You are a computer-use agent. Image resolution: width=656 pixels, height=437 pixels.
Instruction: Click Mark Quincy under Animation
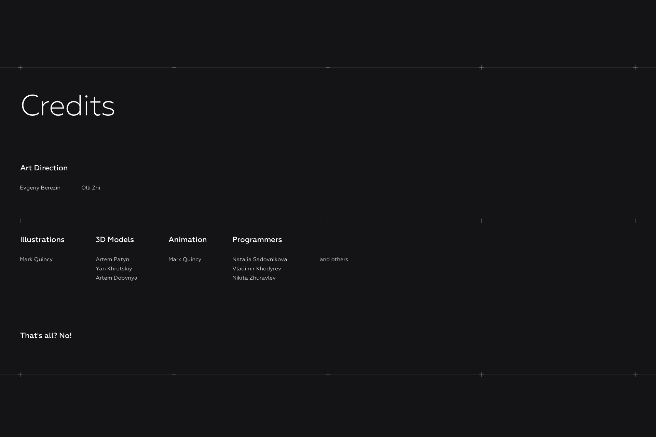point(185,259)
